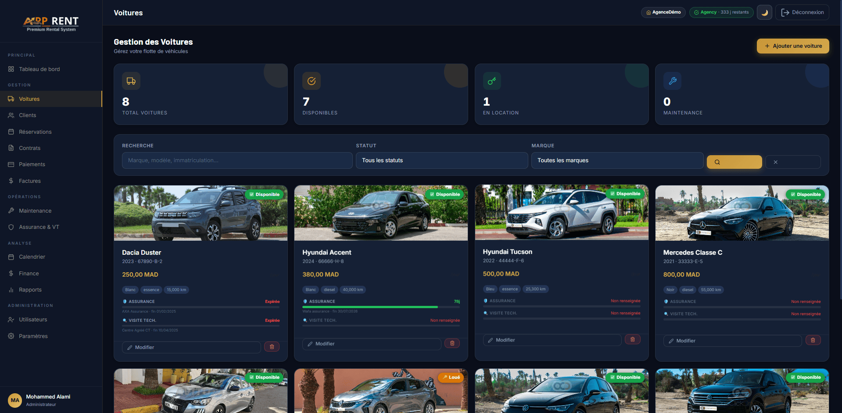Delete the Hyundai Tucson with trash icon

pos(633,339)
